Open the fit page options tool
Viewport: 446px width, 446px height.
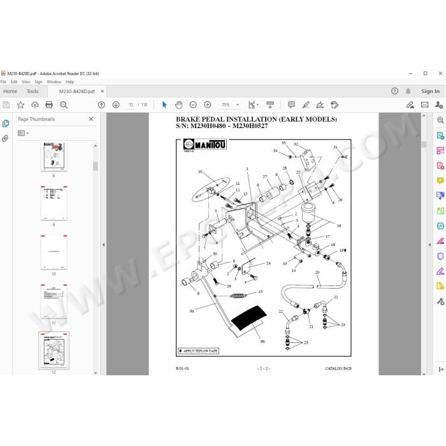pos(253,105)
